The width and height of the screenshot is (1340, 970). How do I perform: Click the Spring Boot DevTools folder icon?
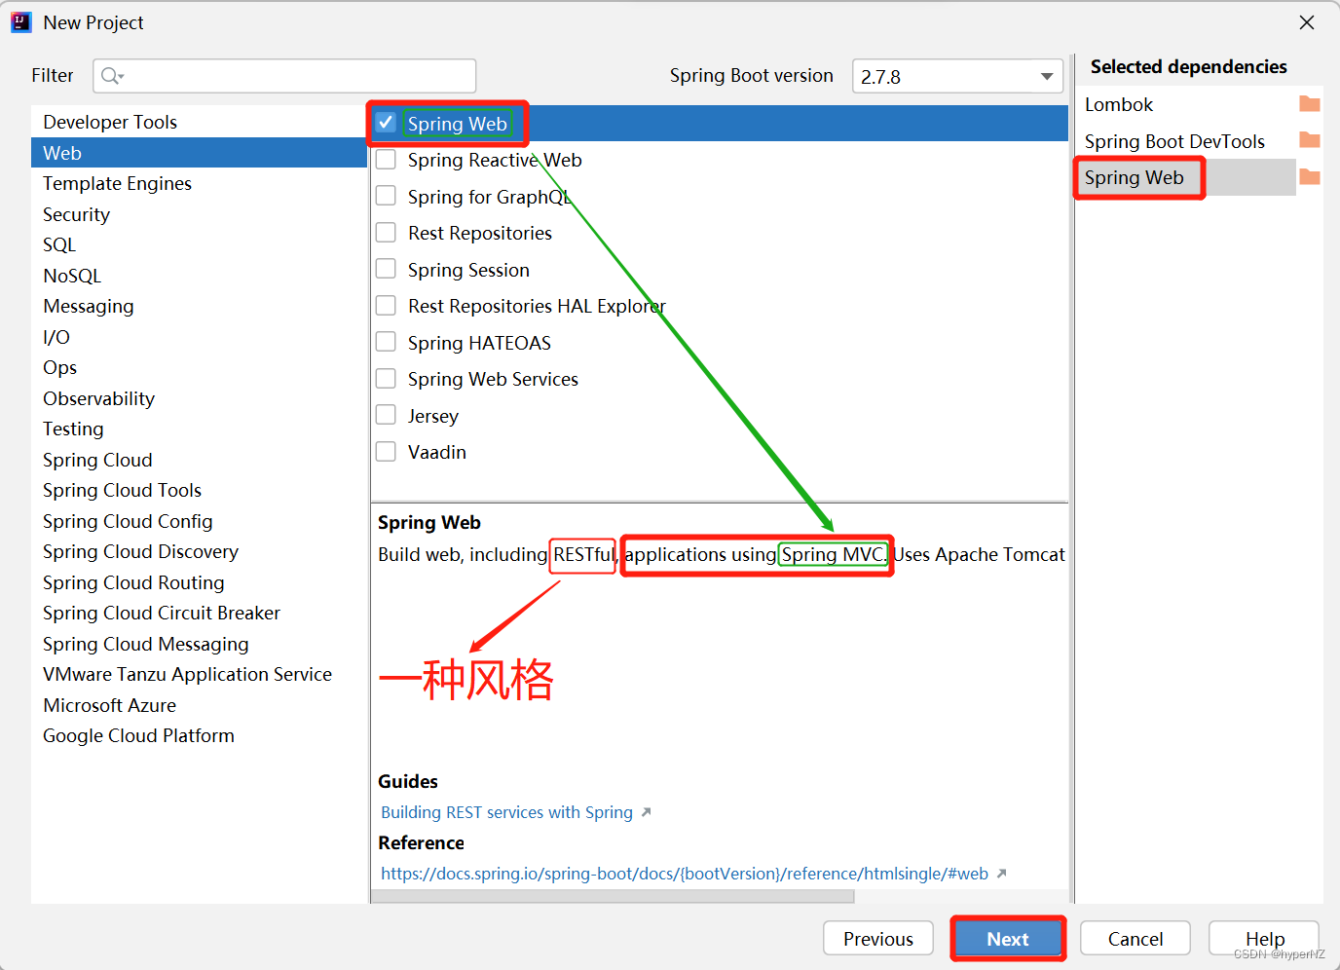(x=1310, y=140)
